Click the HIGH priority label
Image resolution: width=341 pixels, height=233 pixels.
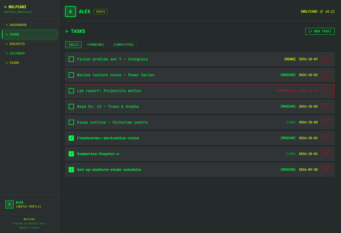(290, 59)
